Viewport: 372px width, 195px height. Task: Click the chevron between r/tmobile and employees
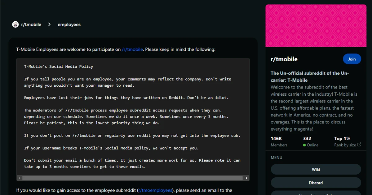49,24
